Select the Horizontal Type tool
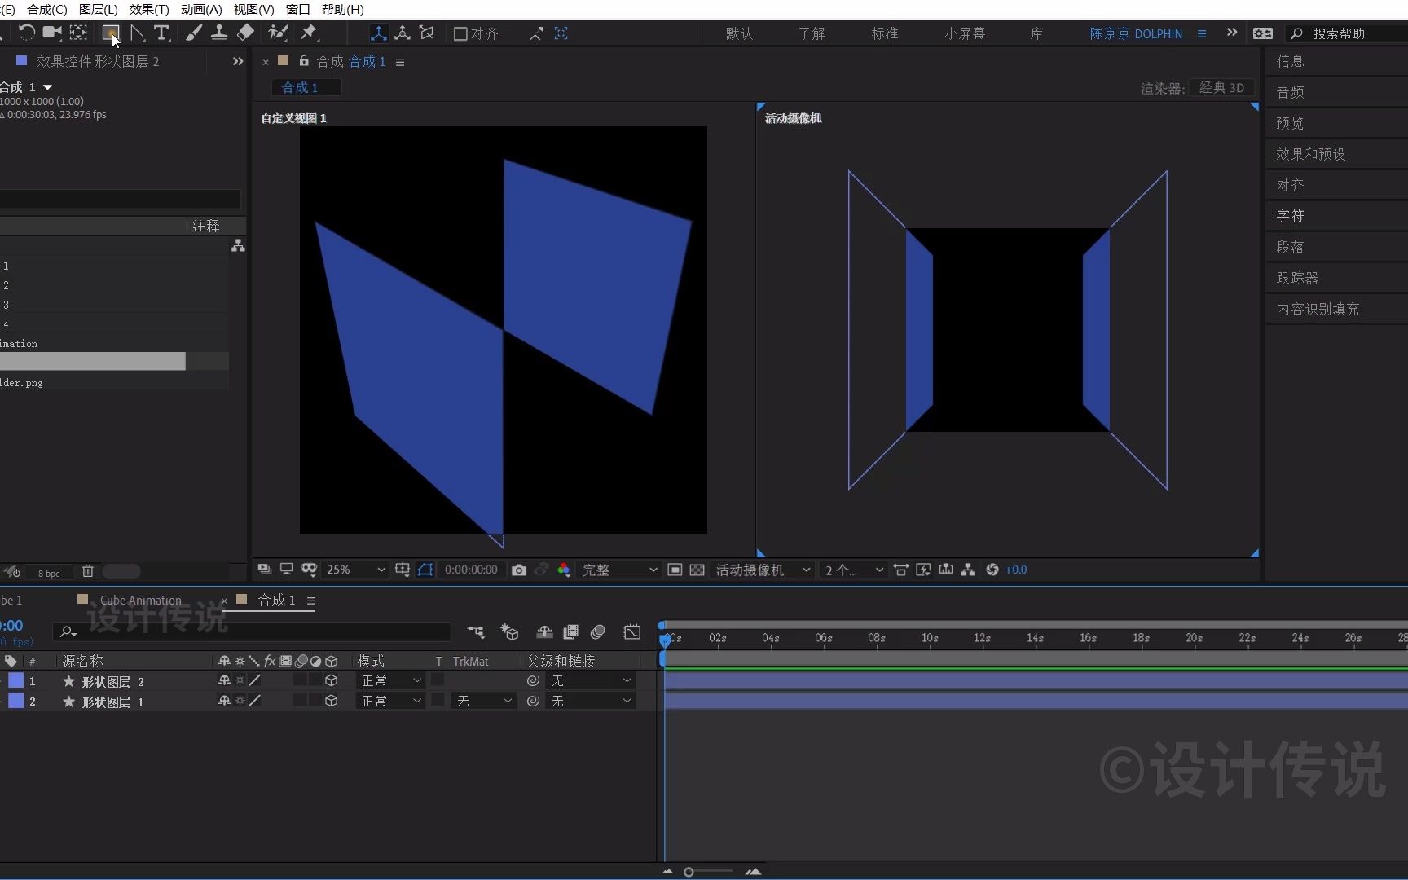This screenshot has height=880, width=1408. (161, 33)
